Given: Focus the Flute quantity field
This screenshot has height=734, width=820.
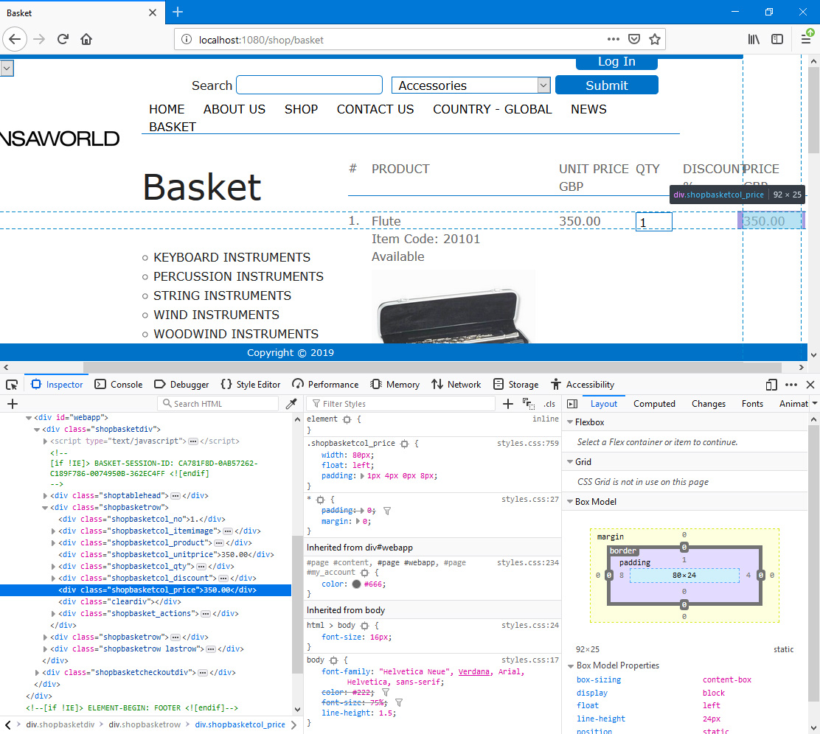Looking at the screenshot, I should click(x=653, y=222).
